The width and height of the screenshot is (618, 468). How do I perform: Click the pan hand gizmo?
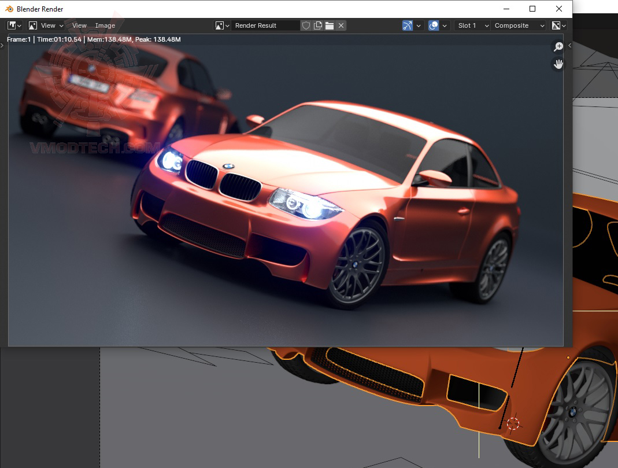pyautogui.click(x=558, y=64)
